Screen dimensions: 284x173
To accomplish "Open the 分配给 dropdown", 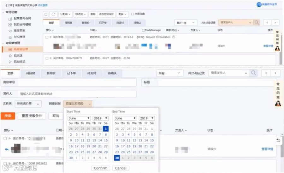I will click(x=65, y=14).
